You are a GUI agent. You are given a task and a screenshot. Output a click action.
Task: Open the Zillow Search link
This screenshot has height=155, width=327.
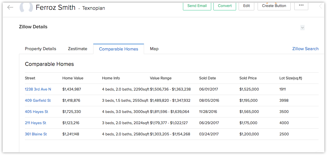tap(305, 49)
